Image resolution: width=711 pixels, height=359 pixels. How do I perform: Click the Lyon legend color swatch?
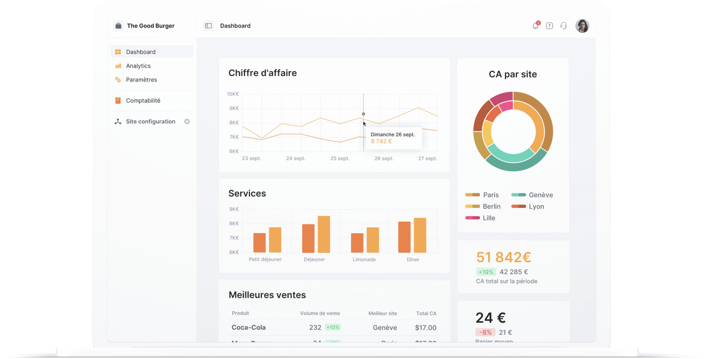coord(518,206)
